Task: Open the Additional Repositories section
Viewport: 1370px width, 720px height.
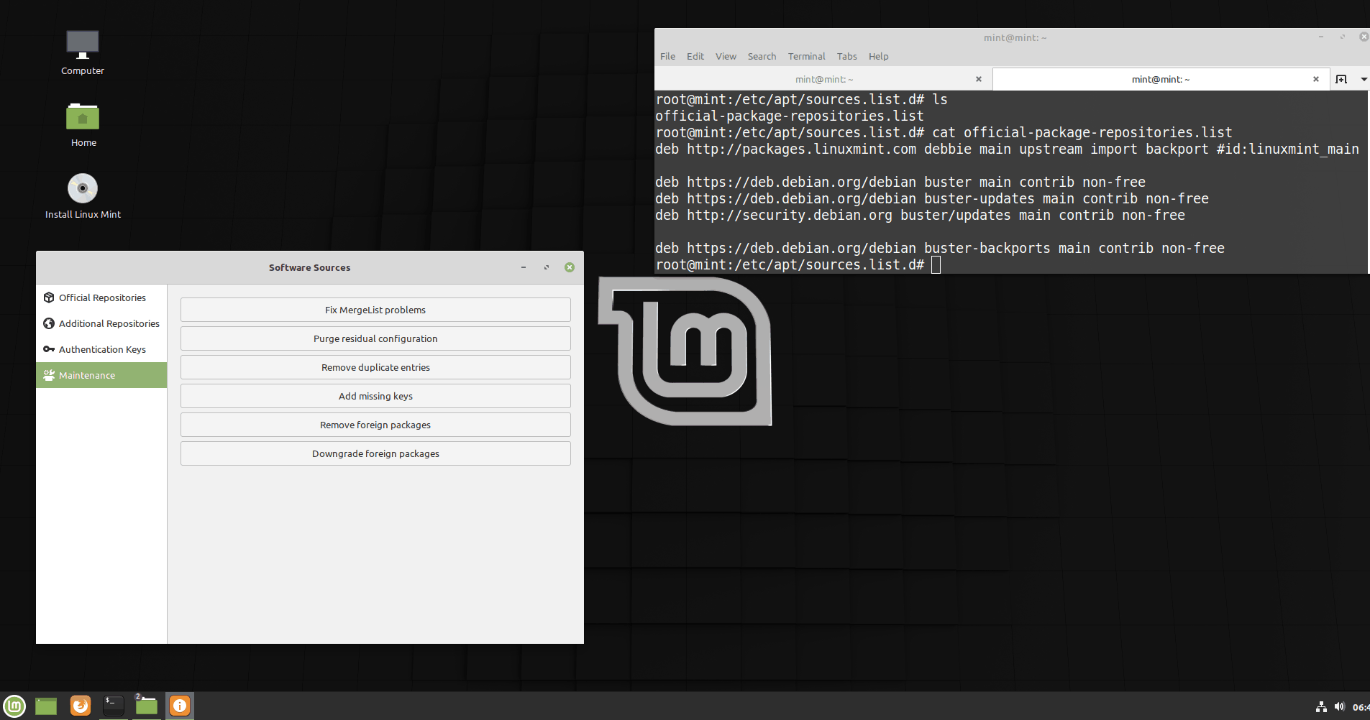Action: pyautogui.click(x=101, y=323)
